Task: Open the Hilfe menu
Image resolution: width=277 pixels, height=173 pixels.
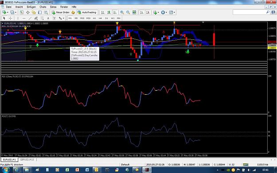Action: pyautogui.click(x=74, y=7)
